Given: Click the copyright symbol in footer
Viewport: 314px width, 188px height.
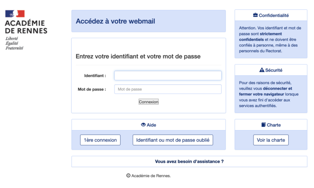Looking at the screenshot, I should click(x=128, y=176).
